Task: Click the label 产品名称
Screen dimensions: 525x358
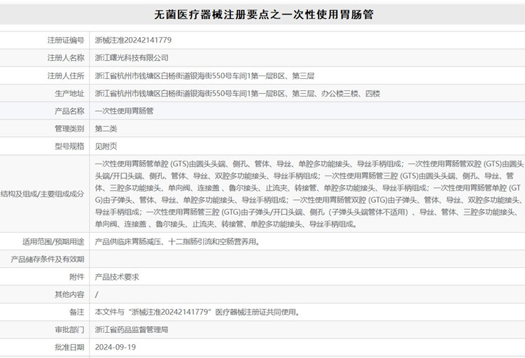Action: click(69, 111)
